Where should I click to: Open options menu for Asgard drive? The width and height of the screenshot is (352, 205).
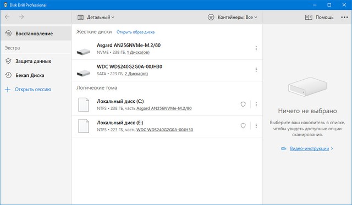[256, 48]
